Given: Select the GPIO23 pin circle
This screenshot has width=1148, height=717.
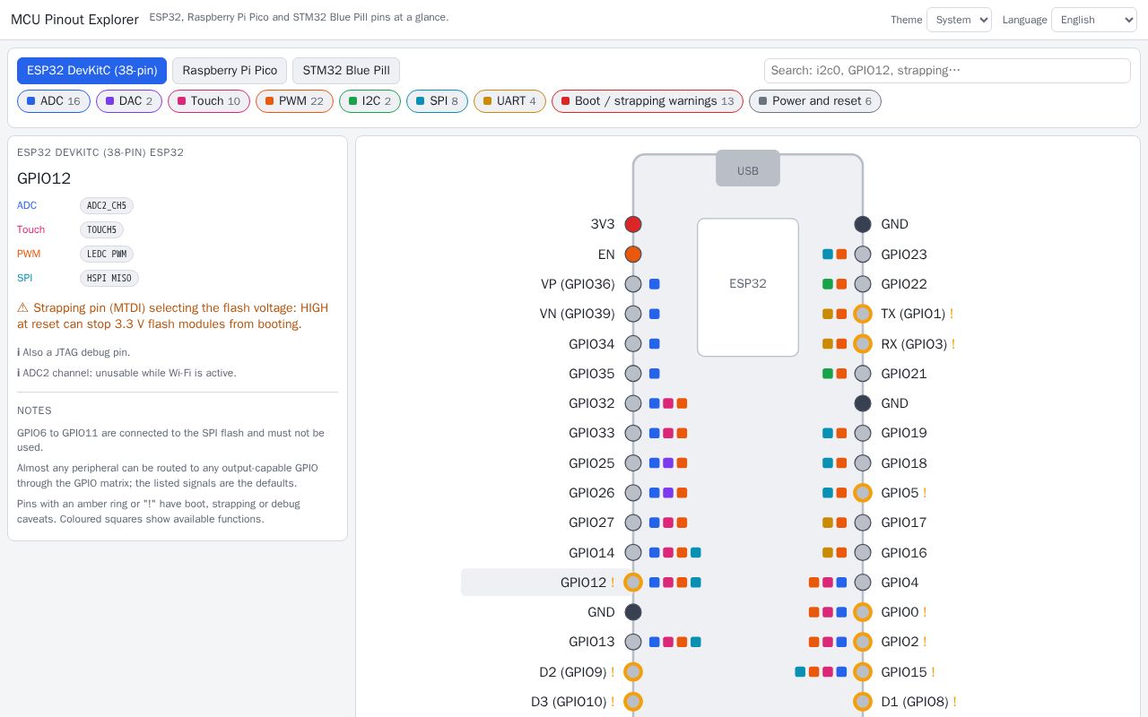Looking at the screenshot, I should [x=863, y=255].
